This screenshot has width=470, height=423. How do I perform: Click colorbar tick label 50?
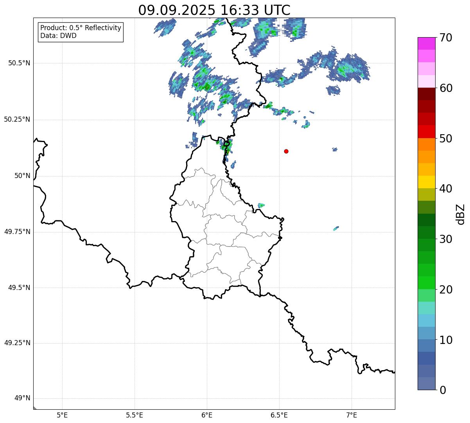click(x=445, y=139)
